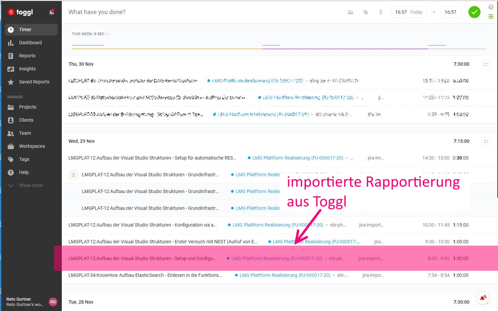Edit time range 7:54 - 8:54
This screenshot has width=498, height=311.
pos(439,275)
